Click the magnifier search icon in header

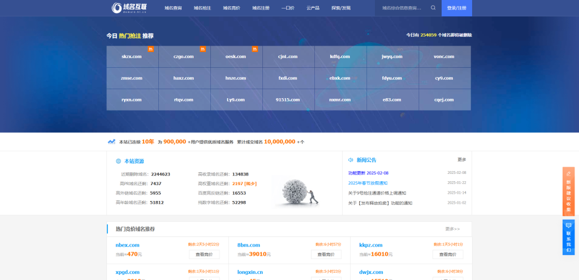click(433, 8)
